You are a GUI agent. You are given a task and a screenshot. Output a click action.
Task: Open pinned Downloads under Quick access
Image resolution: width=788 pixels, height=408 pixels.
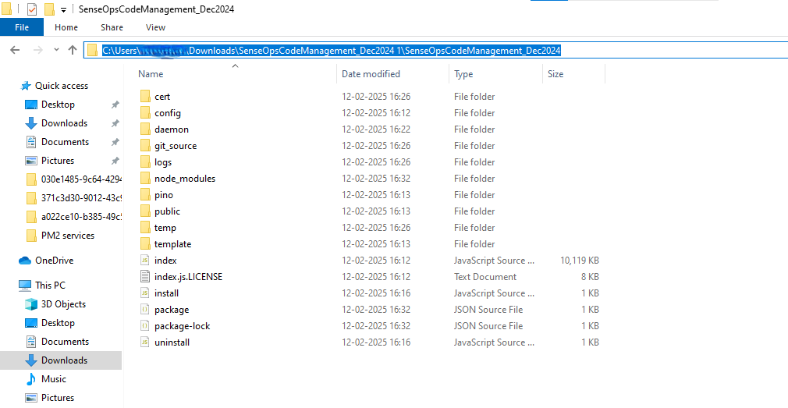(64, 123)
